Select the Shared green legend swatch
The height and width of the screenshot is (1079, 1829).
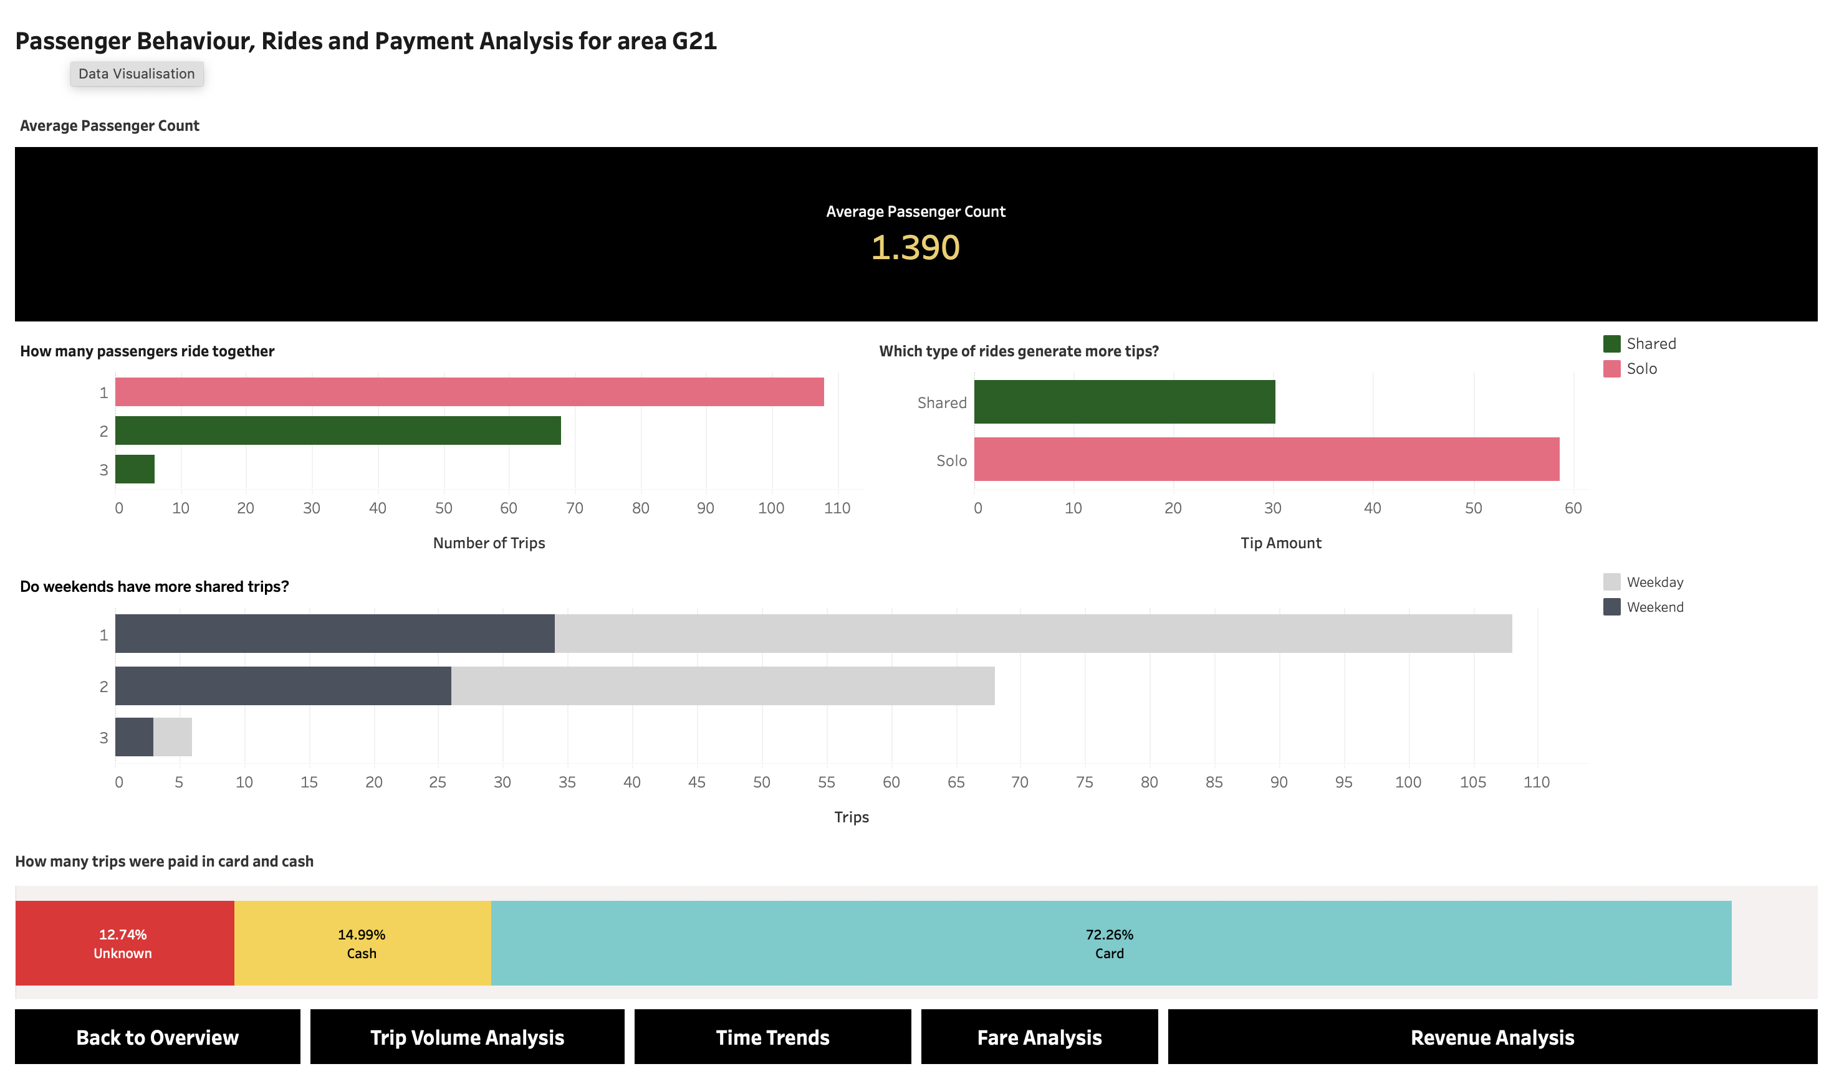(1611, 344)
